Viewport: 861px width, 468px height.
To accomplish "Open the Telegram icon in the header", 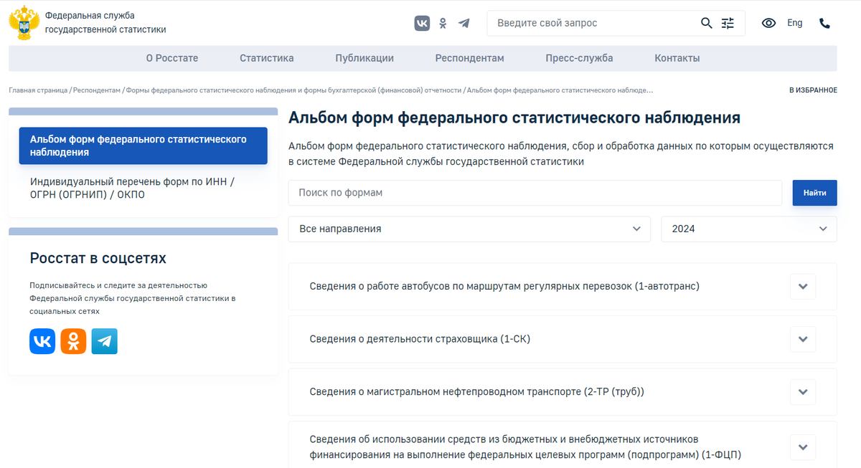I will click(464, 23).
